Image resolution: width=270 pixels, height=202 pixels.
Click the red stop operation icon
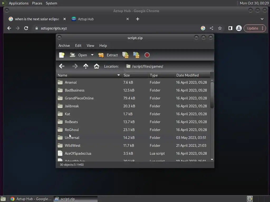point(147,55)
